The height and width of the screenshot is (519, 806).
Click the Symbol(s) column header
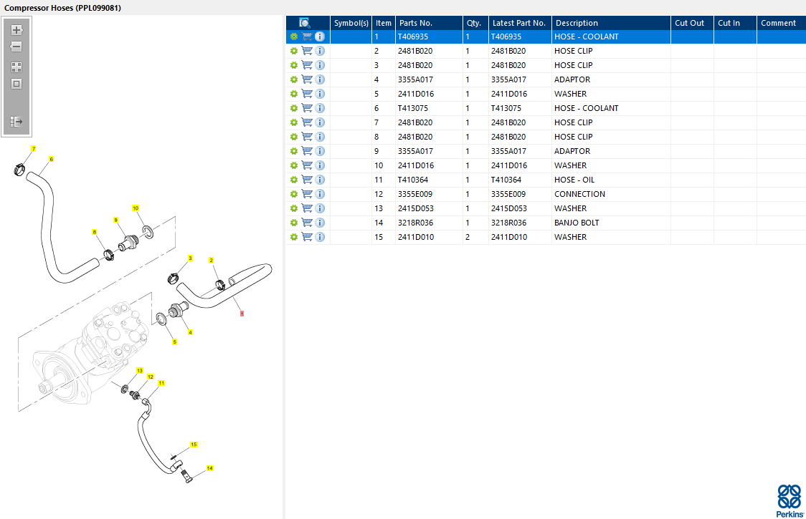click(351, 23)
